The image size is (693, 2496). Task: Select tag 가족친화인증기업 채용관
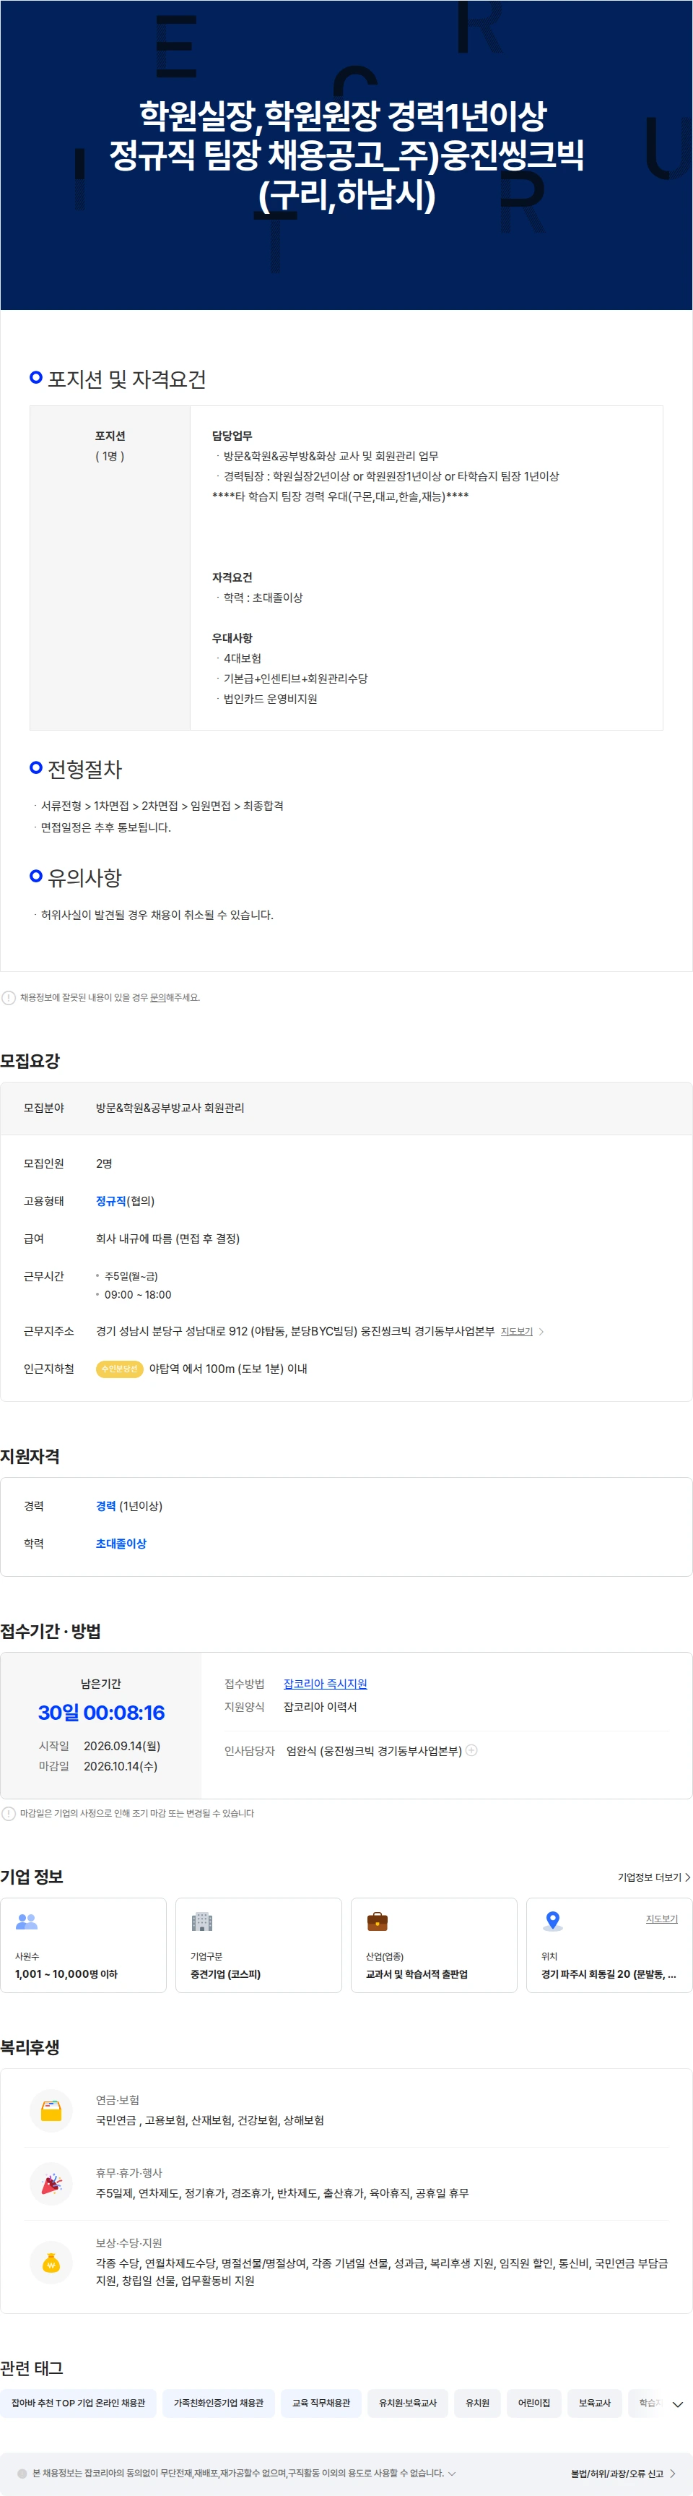click(x=219, y=2403)
